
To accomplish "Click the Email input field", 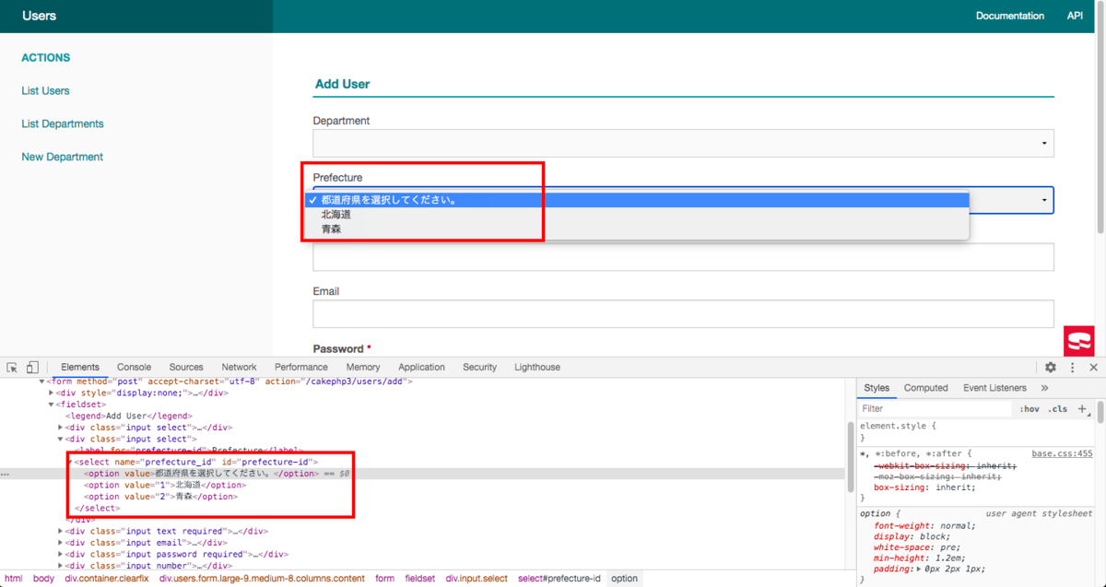I will point(683,313).
